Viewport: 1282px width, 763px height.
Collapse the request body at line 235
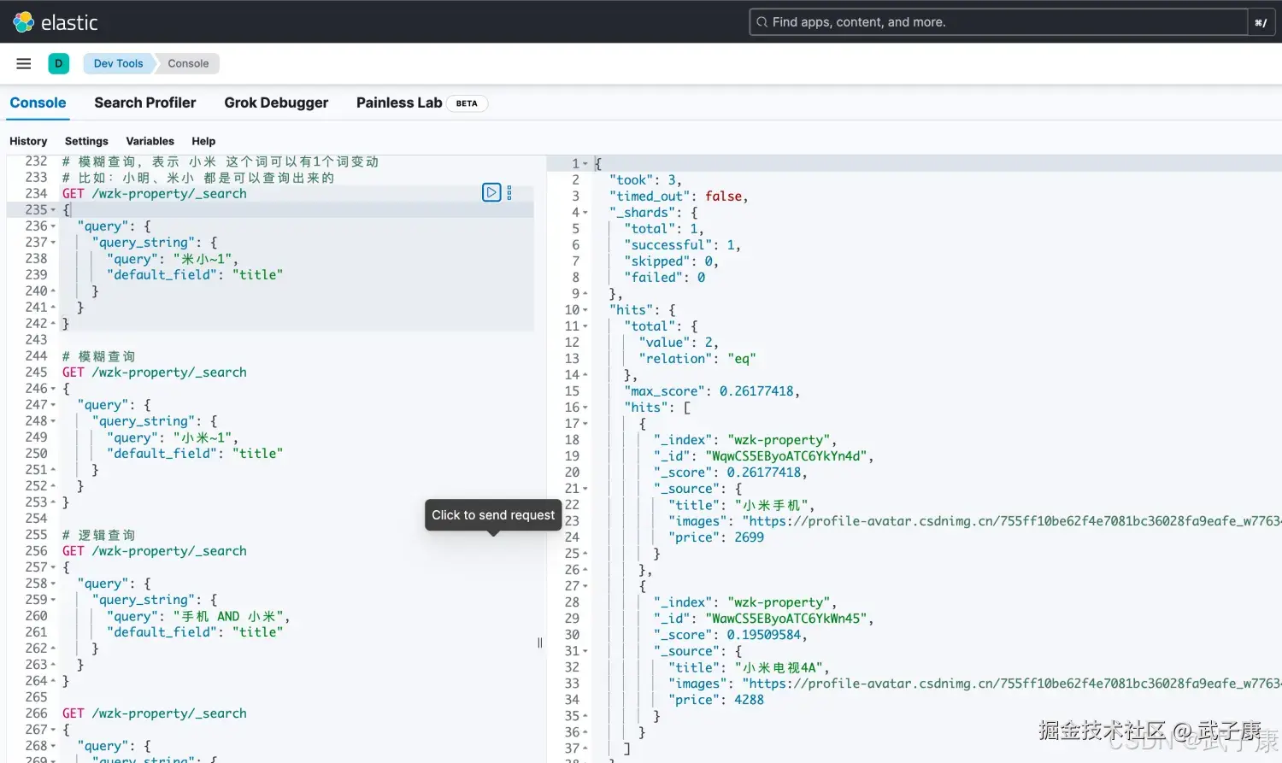(53, 209)
